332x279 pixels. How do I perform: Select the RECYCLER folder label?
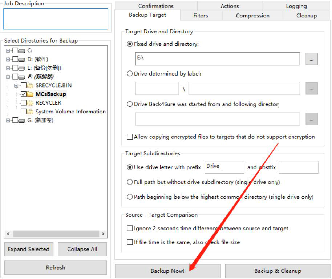[x=48, y=103]
